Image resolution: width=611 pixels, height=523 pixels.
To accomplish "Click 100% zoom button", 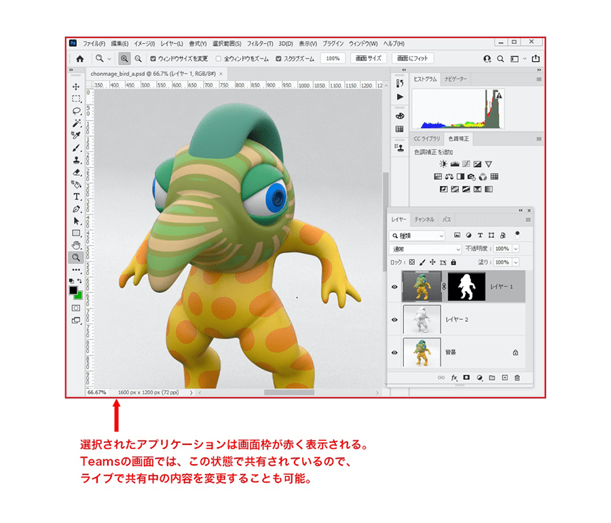I will (x=333, y=58).
